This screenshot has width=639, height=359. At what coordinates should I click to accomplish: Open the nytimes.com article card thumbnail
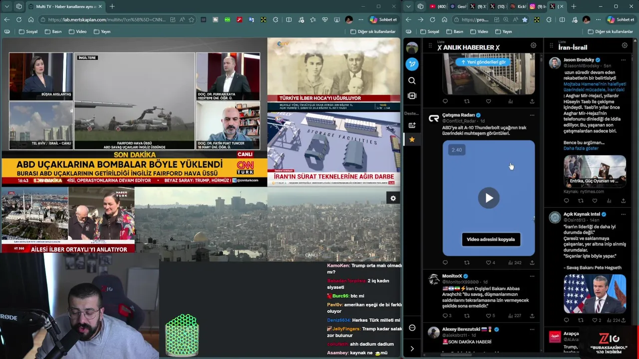point(595,171)
